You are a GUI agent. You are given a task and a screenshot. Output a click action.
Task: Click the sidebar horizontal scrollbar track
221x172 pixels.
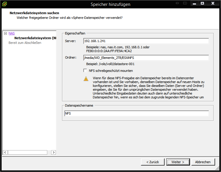click(27, 152)
